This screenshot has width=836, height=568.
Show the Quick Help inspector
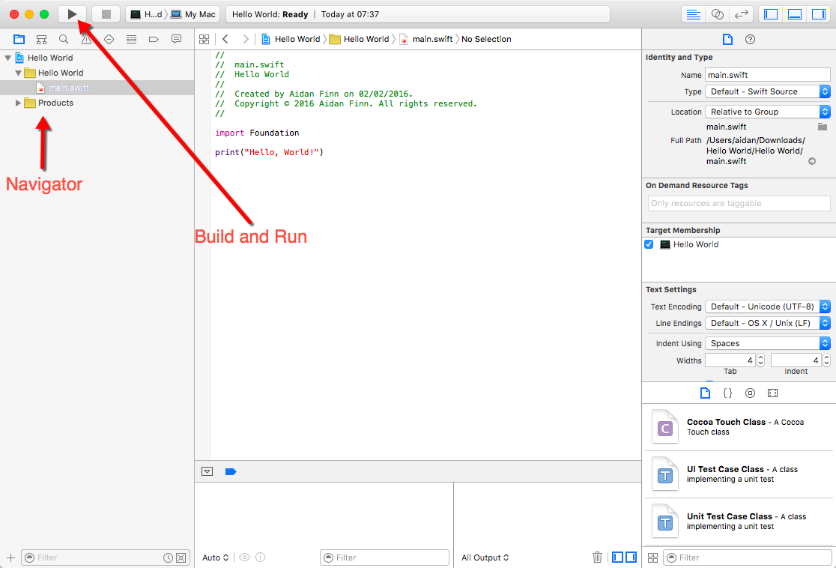750,39
